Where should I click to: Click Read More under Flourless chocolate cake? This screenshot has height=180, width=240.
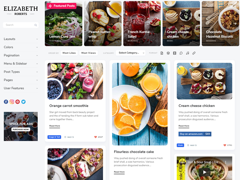point(119,172)
